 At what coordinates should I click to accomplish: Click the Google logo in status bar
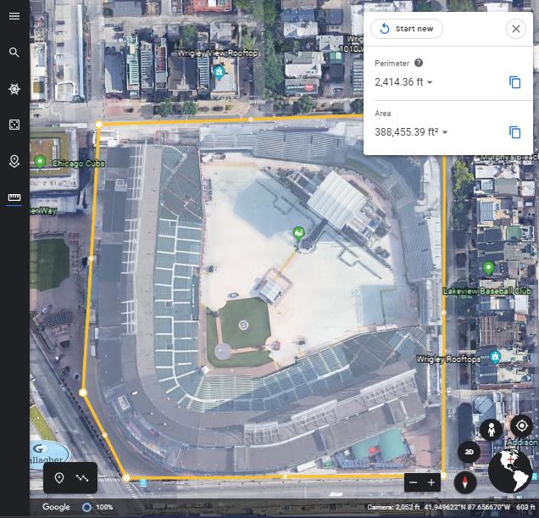(x=56, y=507)
